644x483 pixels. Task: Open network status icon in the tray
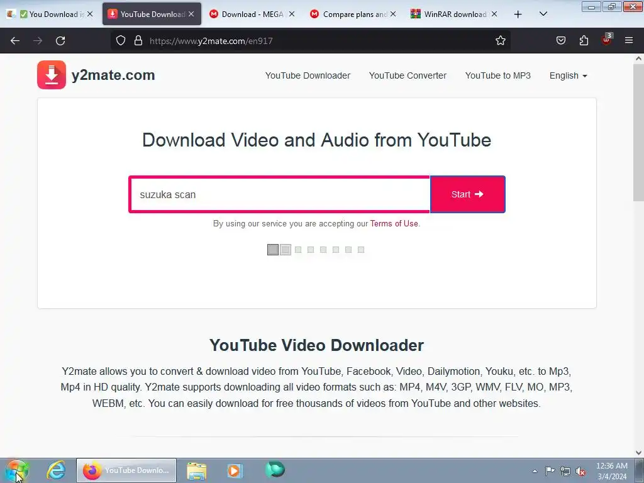565,471
